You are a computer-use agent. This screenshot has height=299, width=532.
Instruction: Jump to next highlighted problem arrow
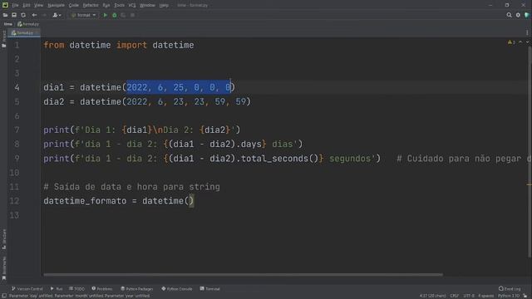pyautogui.click(x=527, y=42)
